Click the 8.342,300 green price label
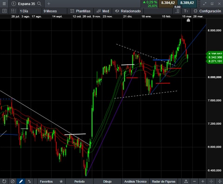Viewport: 223px width, 184px height. click(215, 57)
